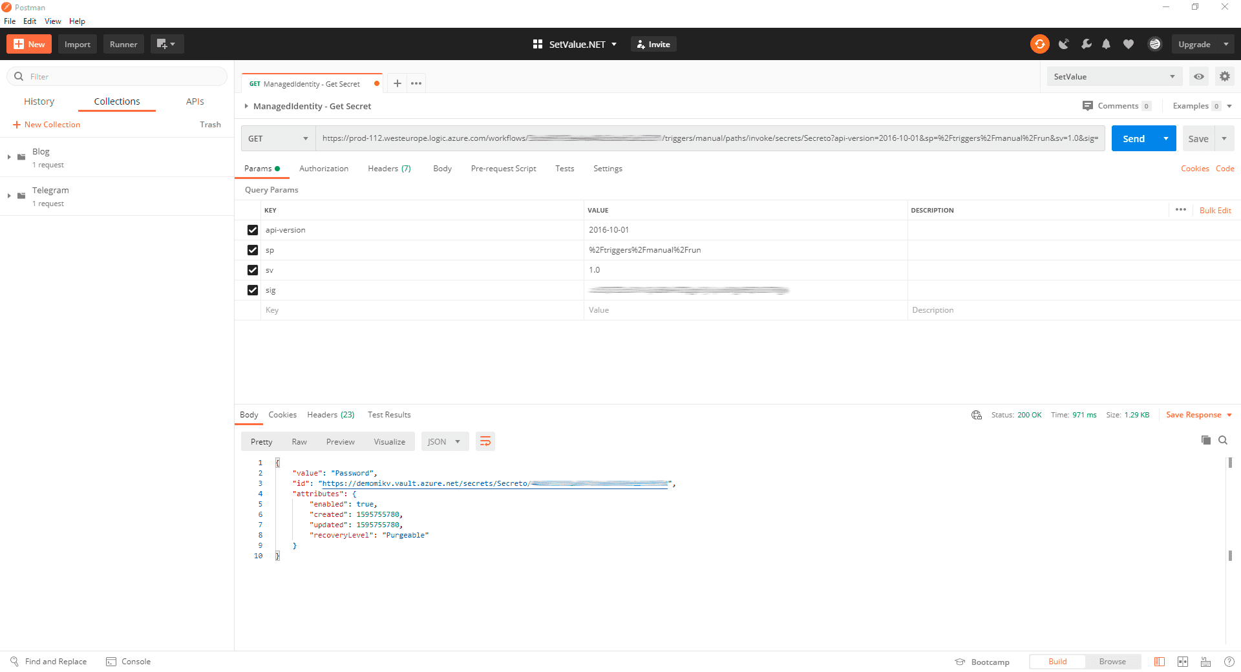Click the Blog collection folder icon

pos(21,157)
